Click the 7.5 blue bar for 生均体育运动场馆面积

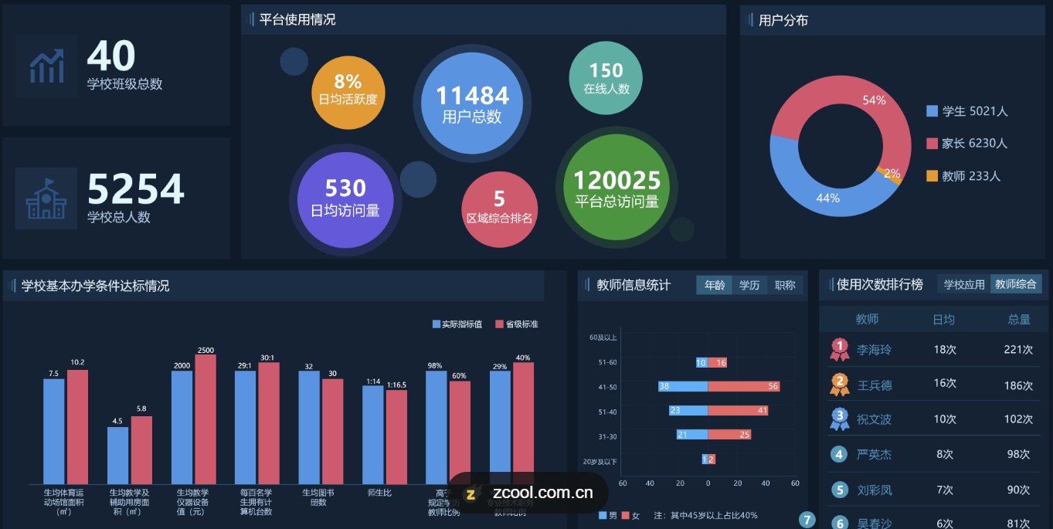53,431
